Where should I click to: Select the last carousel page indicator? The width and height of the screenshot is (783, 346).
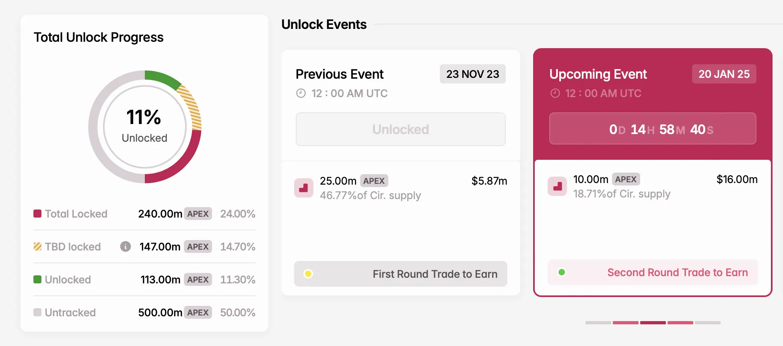(x=708, y=322)
